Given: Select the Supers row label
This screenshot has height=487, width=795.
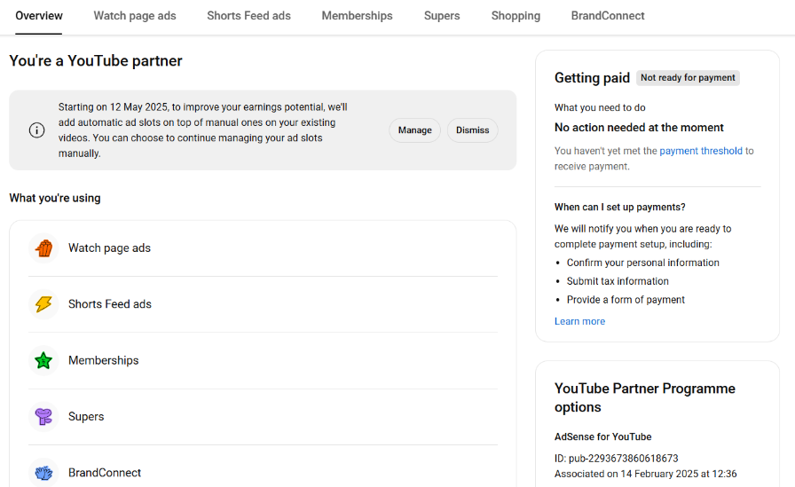Looking at the screenshot, I should pyautogui.click(x=86, y=417).
